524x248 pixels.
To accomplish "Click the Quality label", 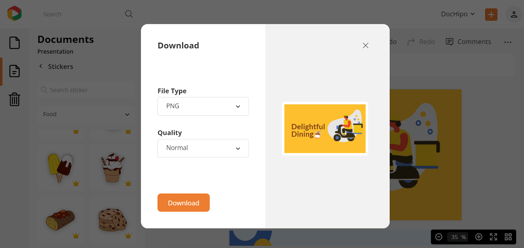I will [x=170, y=133].
